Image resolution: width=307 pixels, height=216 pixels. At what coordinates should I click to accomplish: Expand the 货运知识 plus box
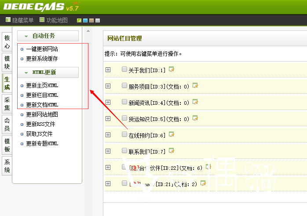click(x=108, y=118)
